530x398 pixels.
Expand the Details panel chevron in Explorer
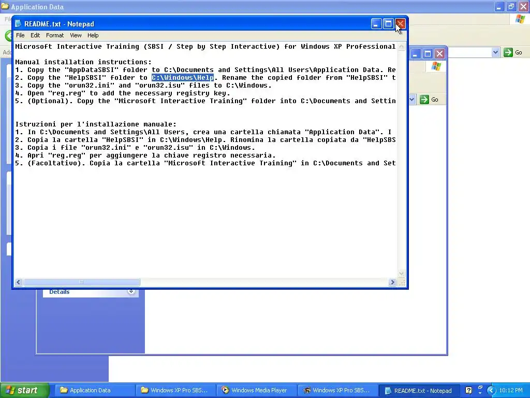[131, 291]
